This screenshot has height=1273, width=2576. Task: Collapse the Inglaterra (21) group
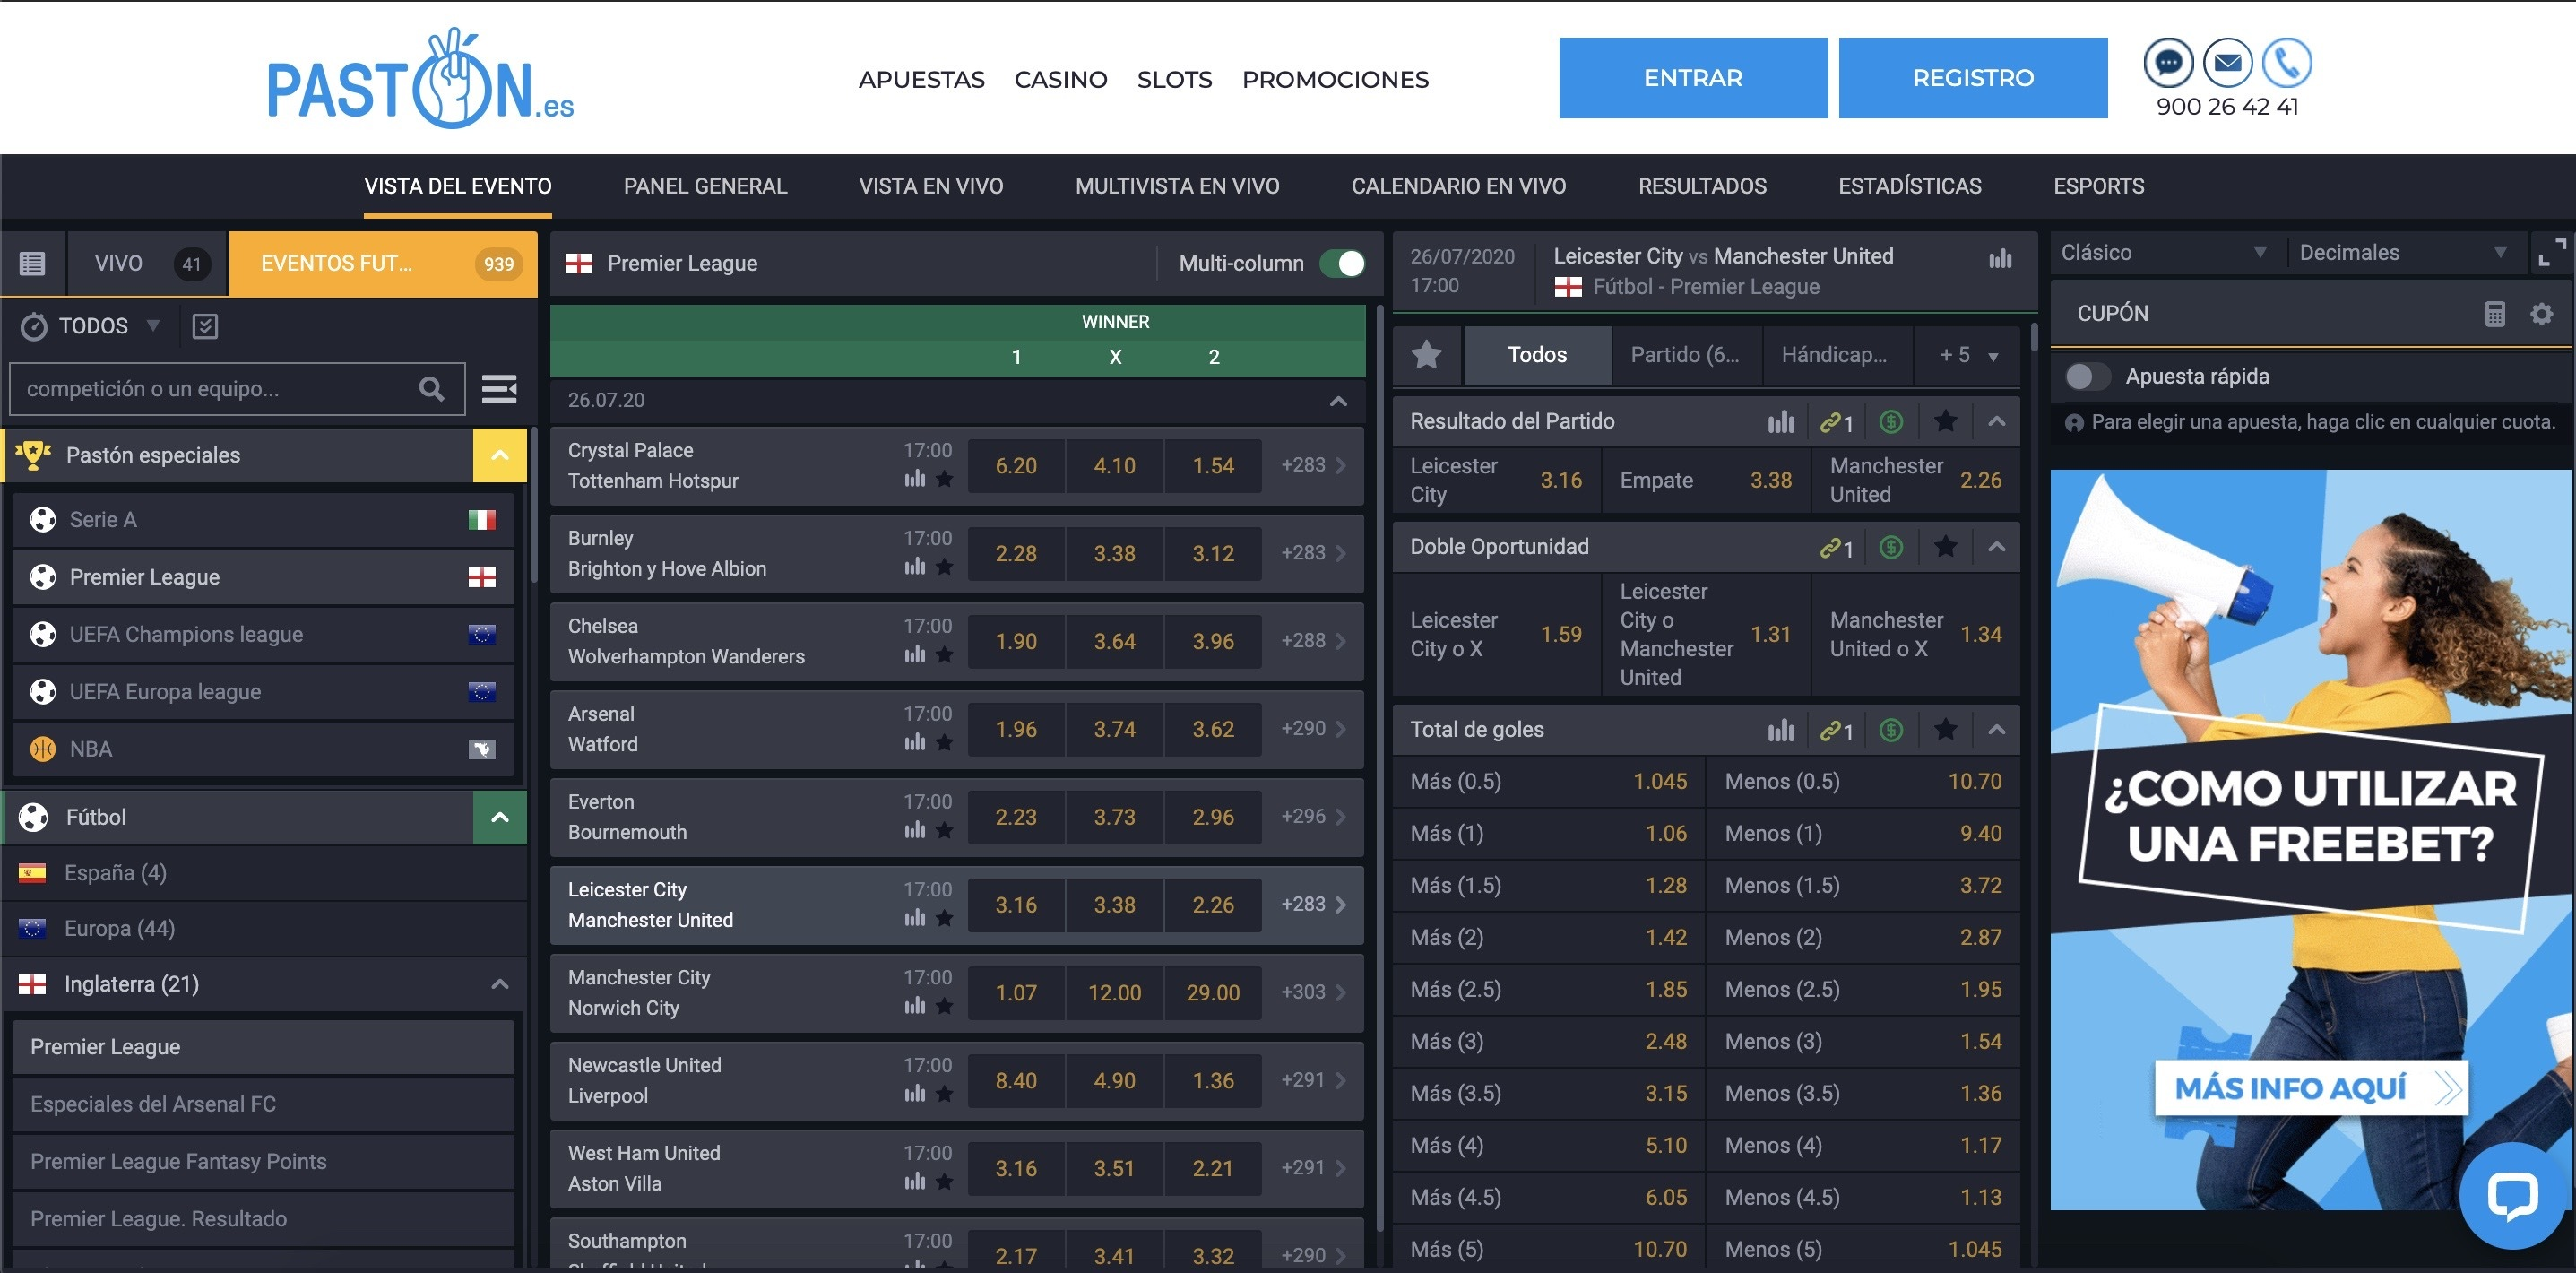500,985
